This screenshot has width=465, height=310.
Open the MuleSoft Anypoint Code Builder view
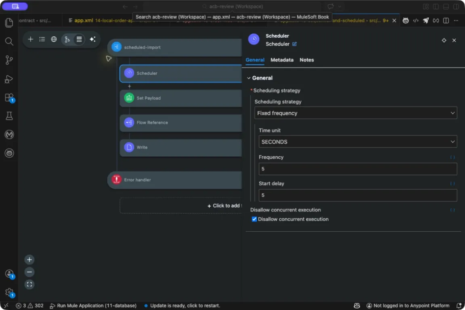pyautogui.click(x=9, y=135)
